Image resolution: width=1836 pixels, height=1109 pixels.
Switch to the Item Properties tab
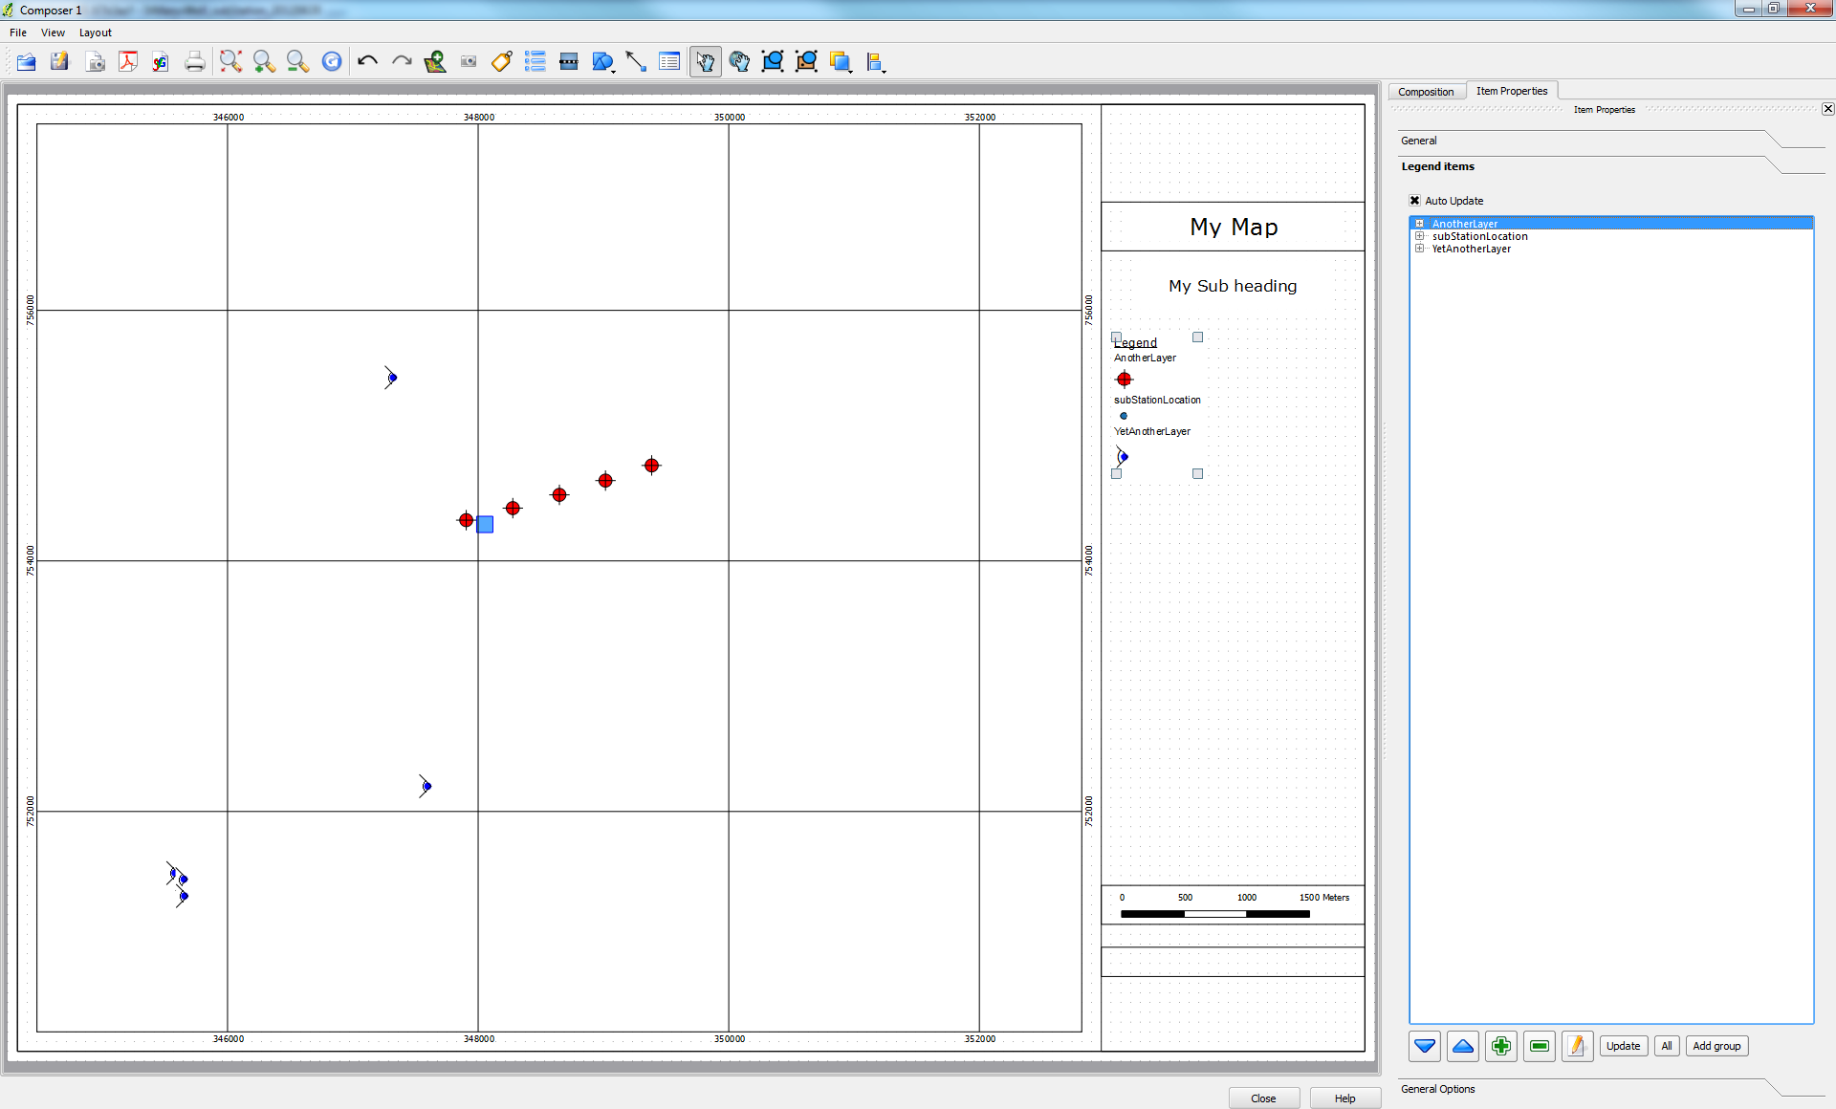pos(1512,91)
